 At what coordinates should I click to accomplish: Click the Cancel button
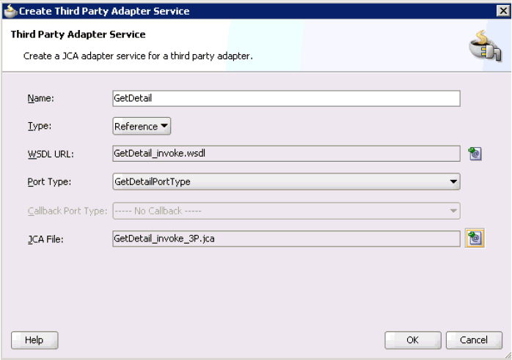coord(474,340)
